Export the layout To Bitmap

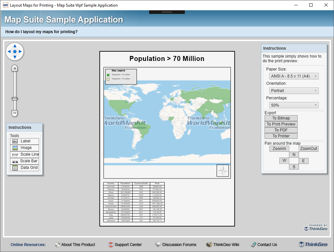[x=281, y=118]
